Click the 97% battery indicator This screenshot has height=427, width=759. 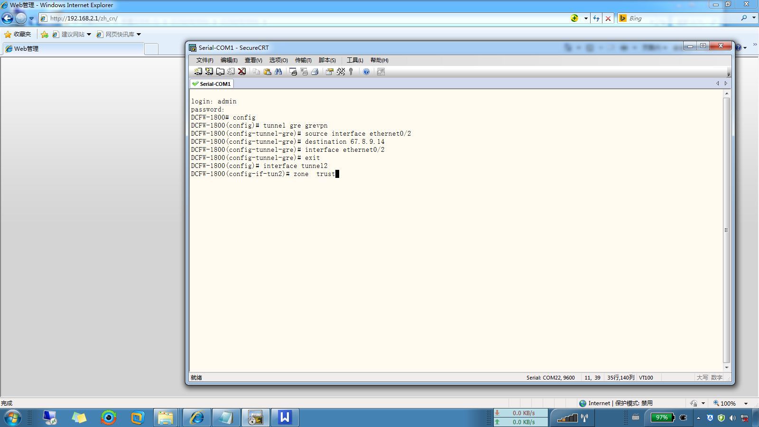(662, 418)
